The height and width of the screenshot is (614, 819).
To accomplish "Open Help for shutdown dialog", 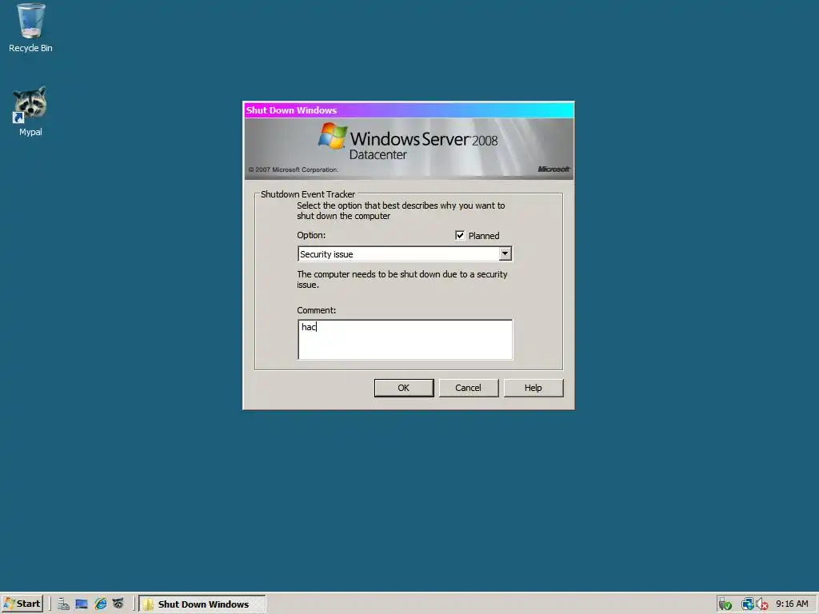I will click(x=533, y=388).
